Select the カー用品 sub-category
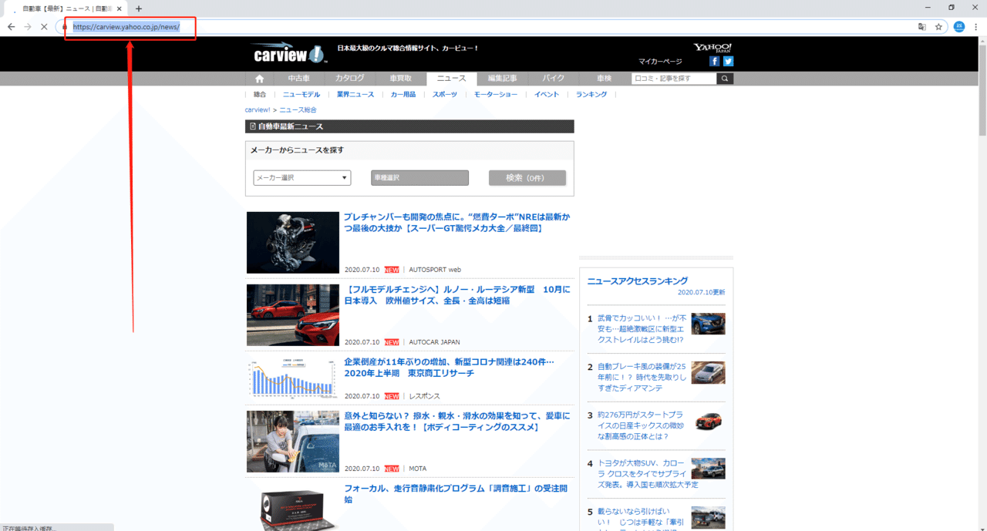 pyautogui.click(x=403, y=94)
